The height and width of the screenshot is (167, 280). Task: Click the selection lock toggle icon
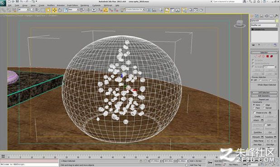coord(141,161)
